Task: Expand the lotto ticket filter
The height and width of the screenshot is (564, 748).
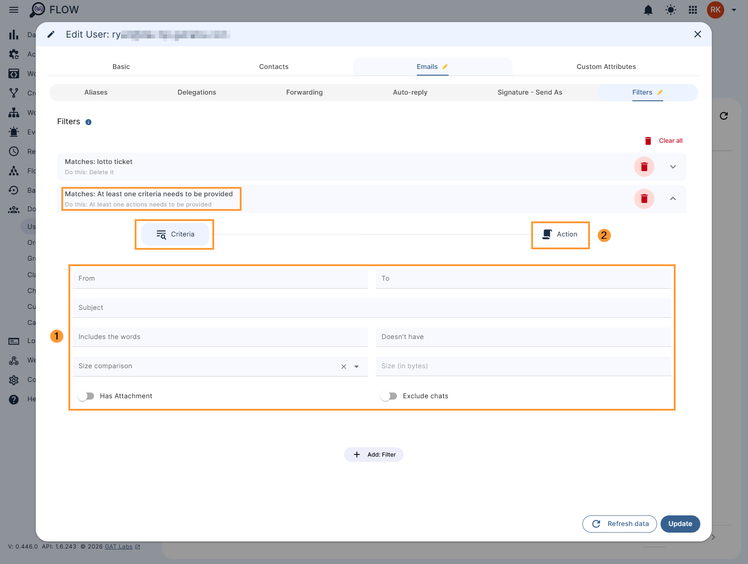Action: coord(673,167)
